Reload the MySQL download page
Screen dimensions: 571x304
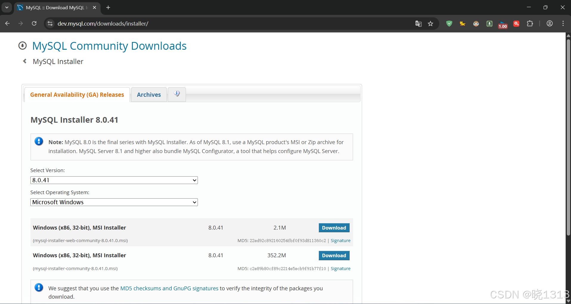(34, 24)
